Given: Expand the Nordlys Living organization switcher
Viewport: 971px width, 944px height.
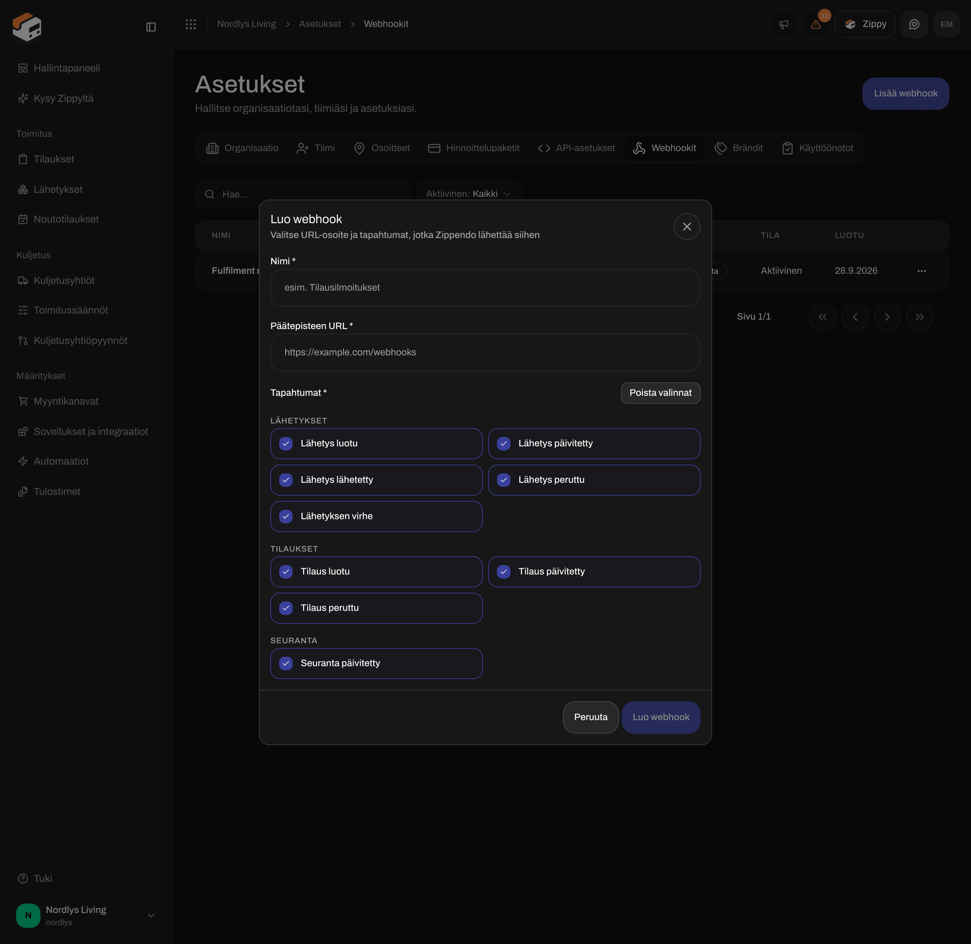Looking at the screenshot, I should tap(86, 915).
